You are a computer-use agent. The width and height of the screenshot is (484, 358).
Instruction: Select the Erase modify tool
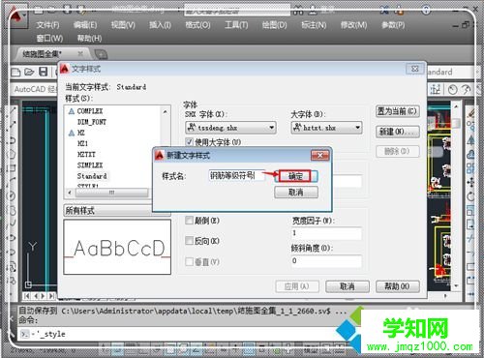click(470, 112)
